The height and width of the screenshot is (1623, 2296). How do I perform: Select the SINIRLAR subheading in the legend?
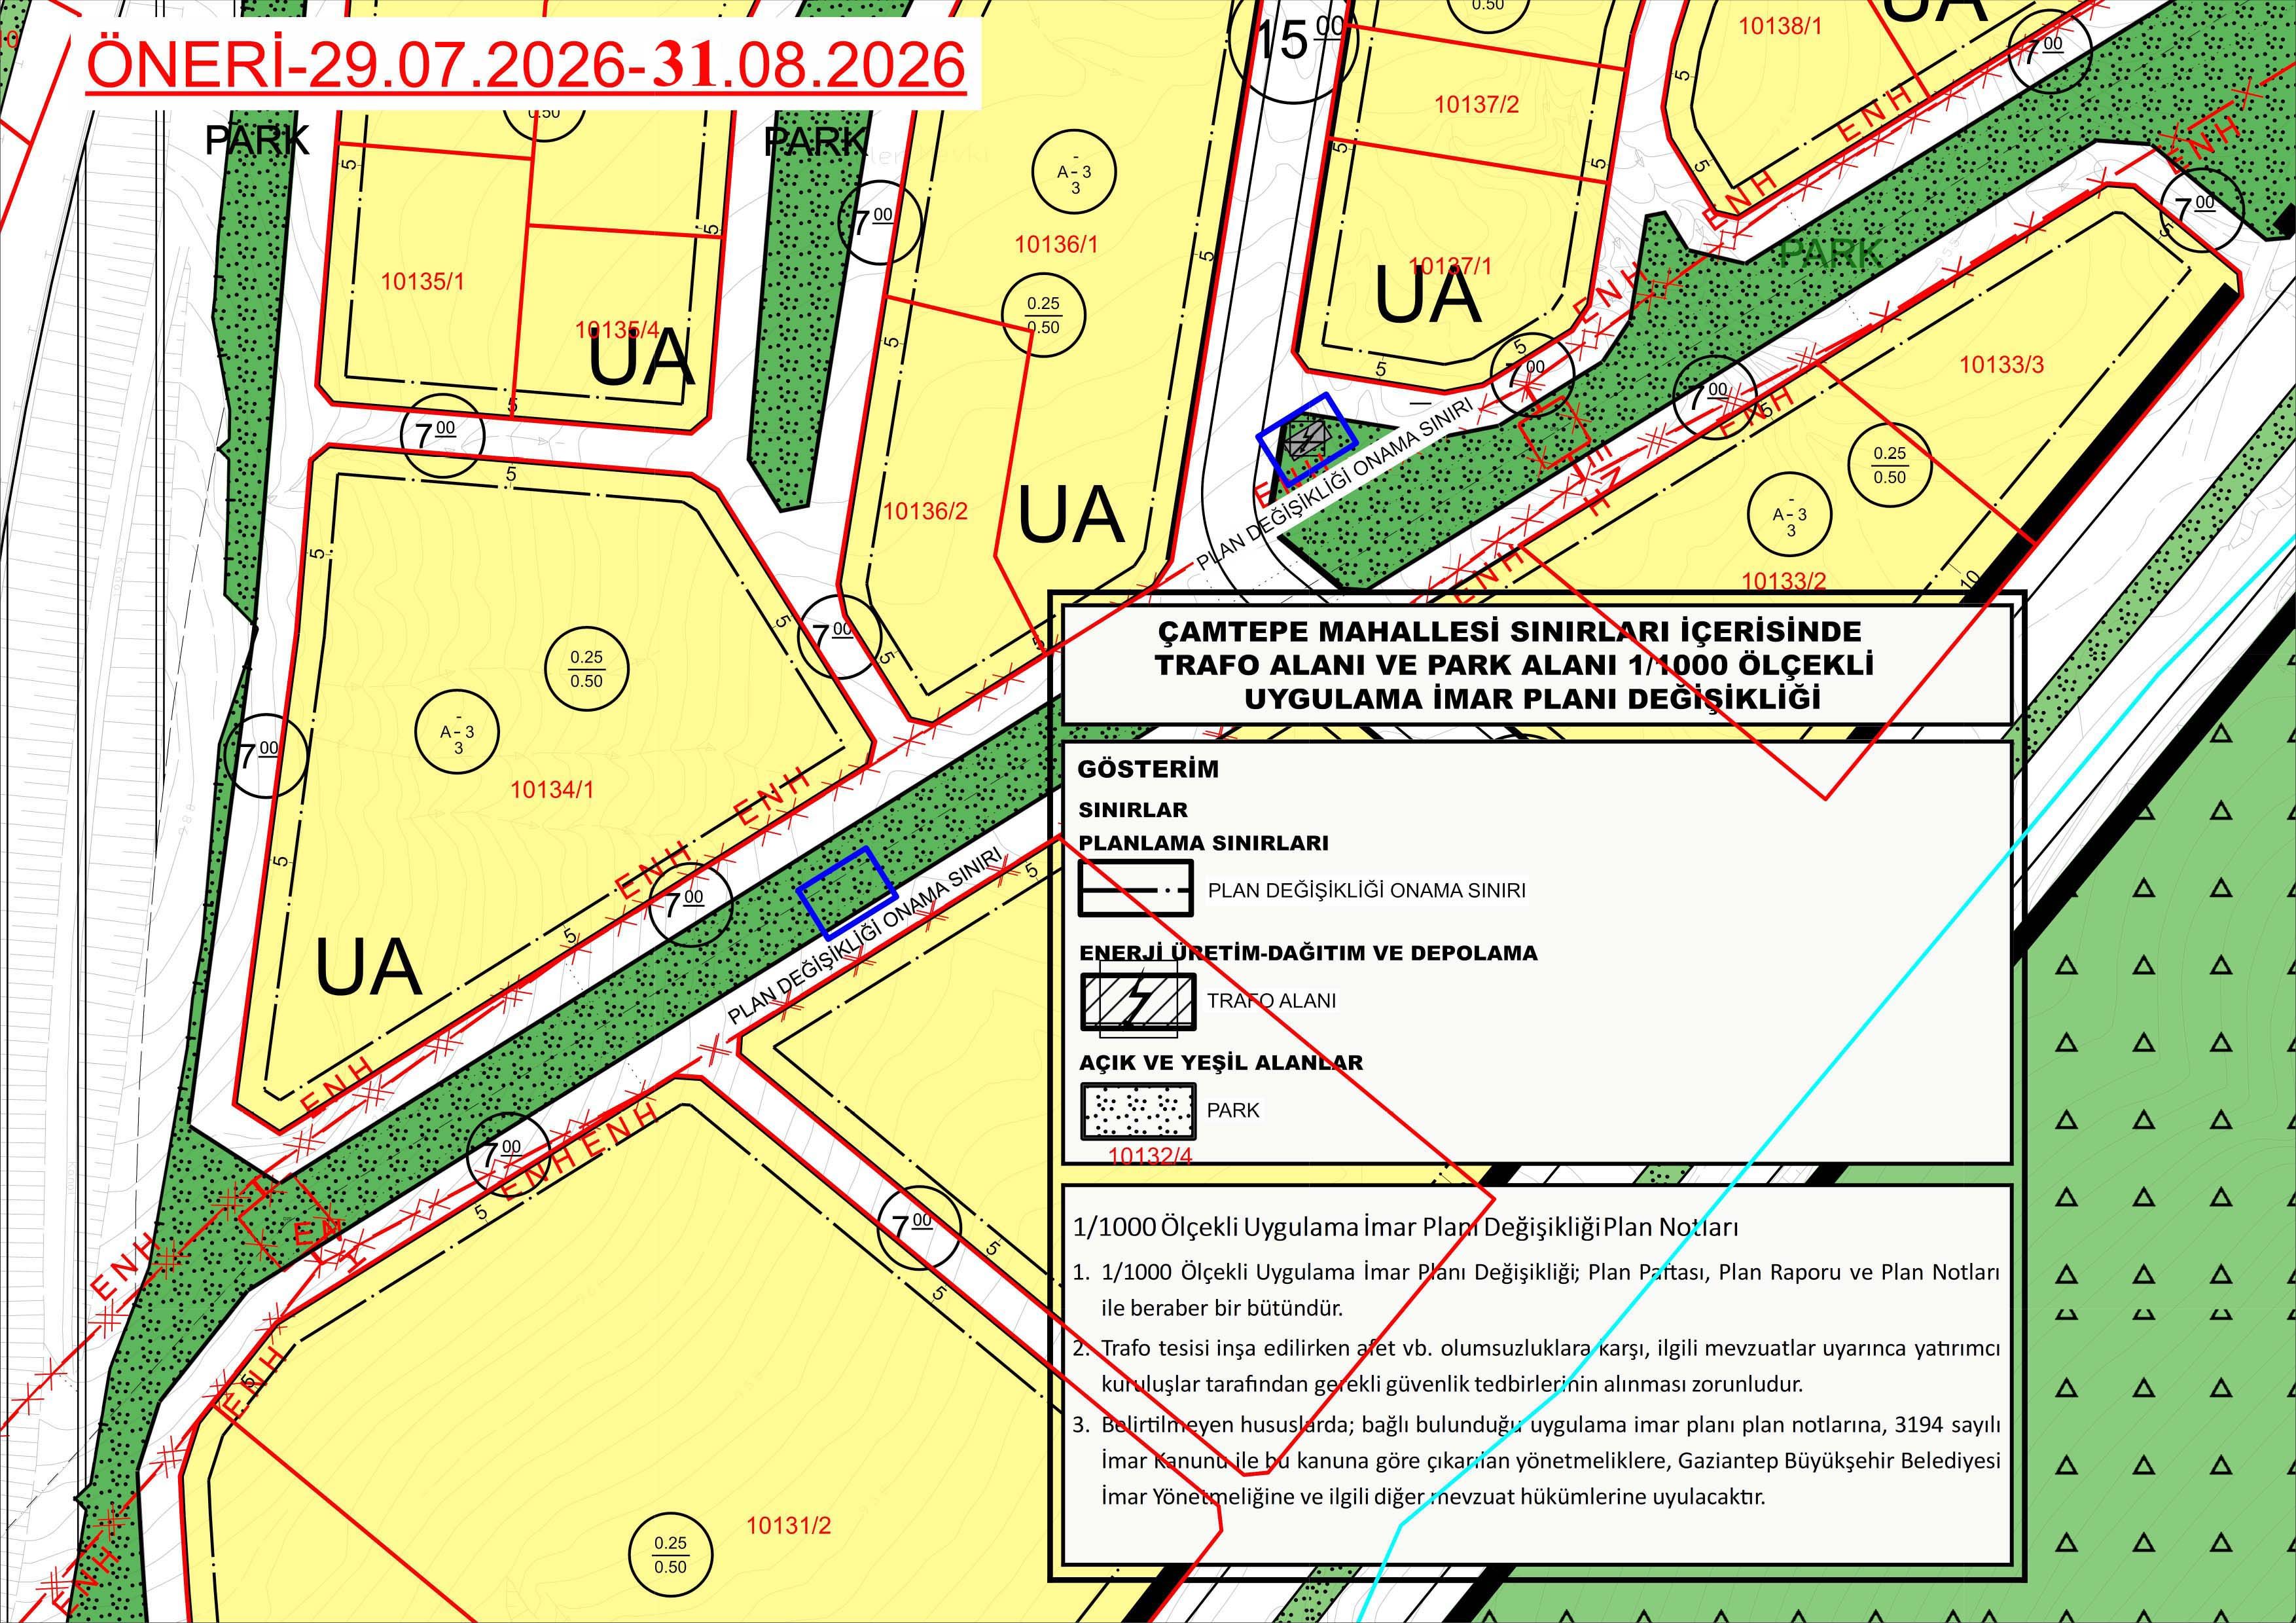click(1133, 810)
